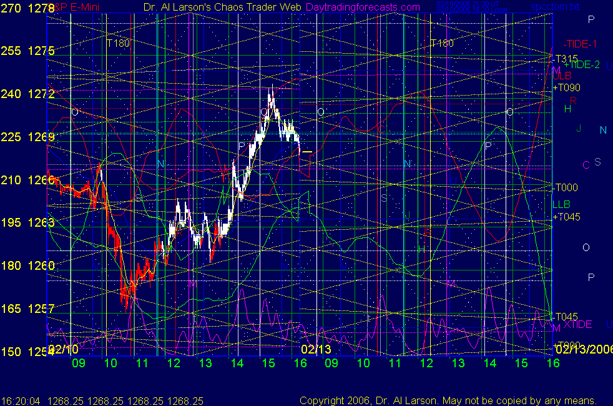Click the 195 1263 price axis label
The width and height of the screenshot is (613, 406).
(x=27, y=222)
